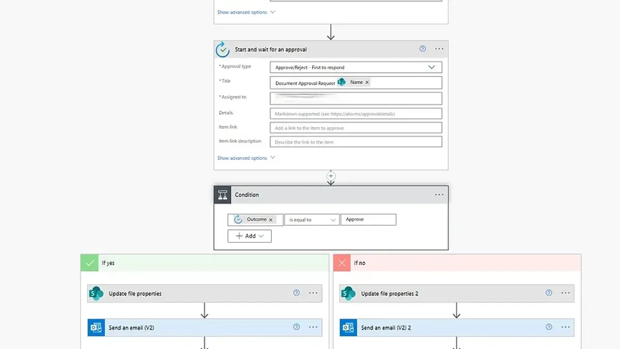This screenshot has height=349, width=620.
Task: Expand the Update file properties 2 action
Action: 457,293
